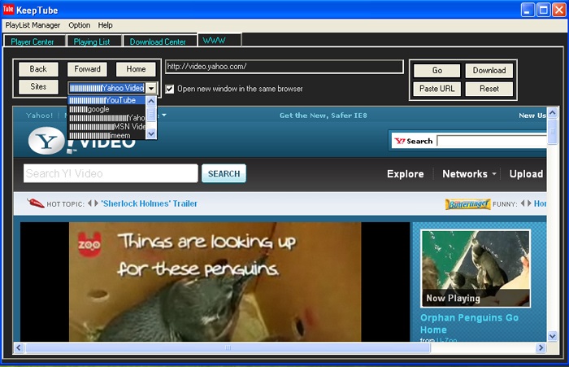Click the KeepTube title bar icon
Image resolution: width=569 pixels, height=367 pixels.
click(8, 9)
